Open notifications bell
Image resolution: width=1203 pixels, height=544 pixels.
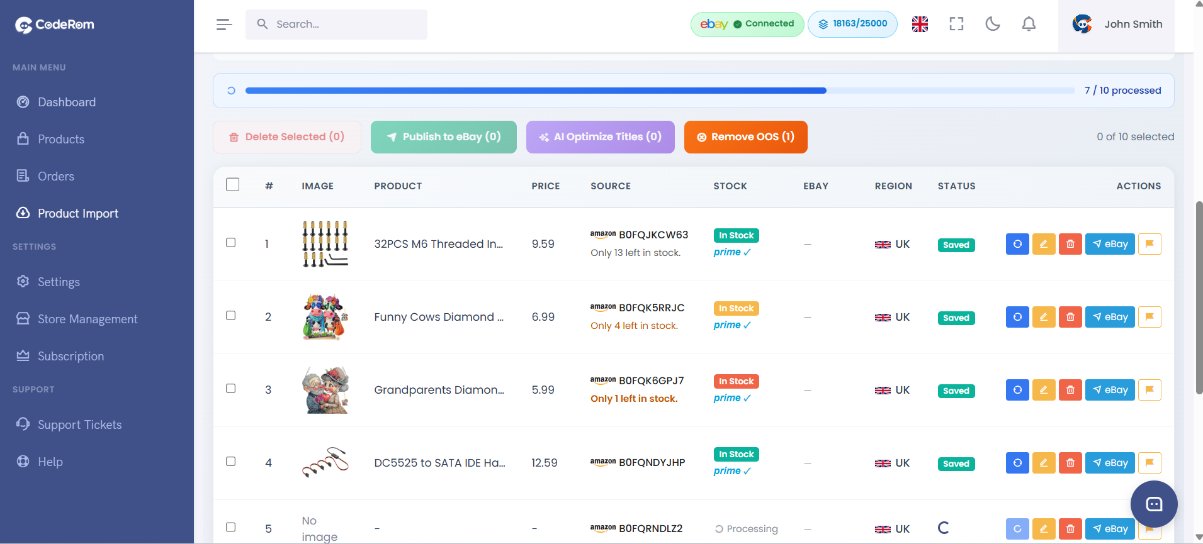(x=1029, y=24)
